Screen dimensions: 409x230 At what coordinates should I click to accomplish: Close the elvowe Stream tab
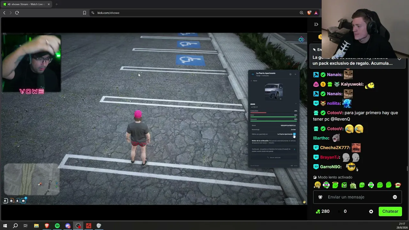pos(49,4)
